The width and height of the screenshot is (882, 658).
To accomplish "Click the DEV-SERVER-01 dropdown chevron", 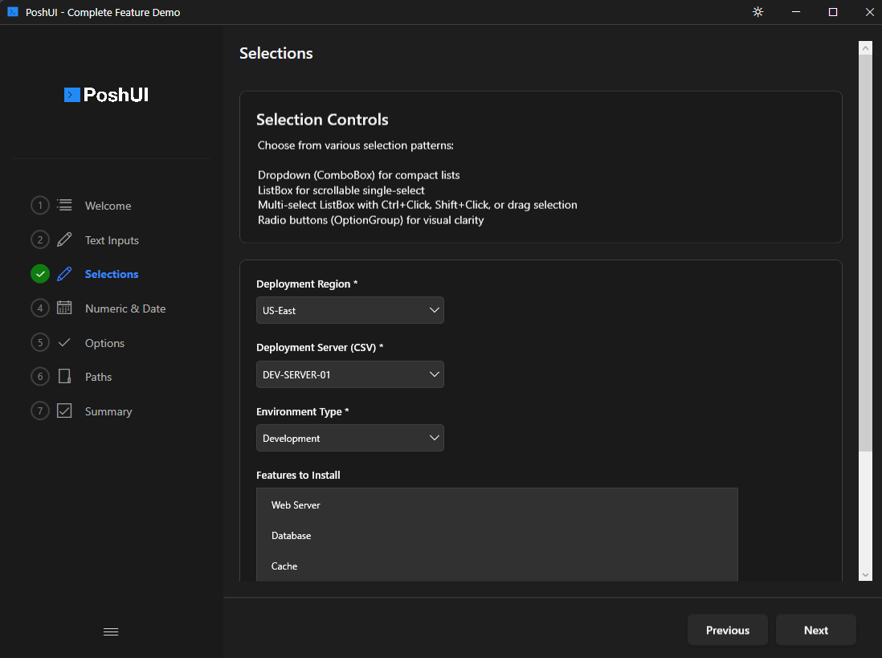I will (x=435, y=374).
